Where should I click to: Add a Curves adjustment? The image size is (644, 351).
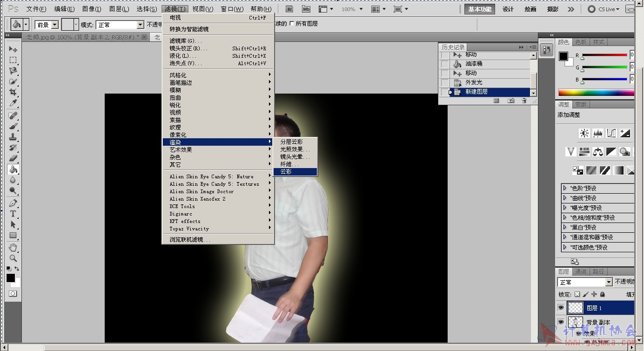pos(611,133)
